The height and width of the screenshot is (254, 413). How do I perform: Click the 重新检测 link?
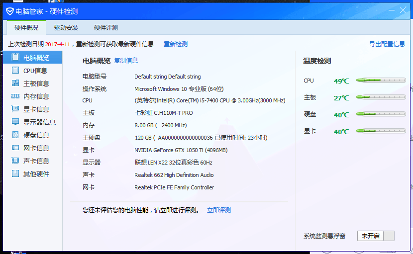tap(176, 44)
